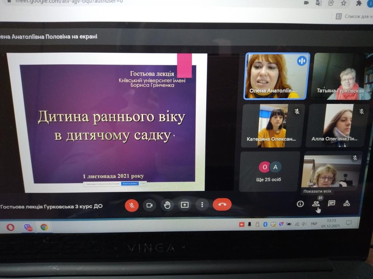The image size is (373, 279).
Task: Select Олена Анатоліївна's video tile
Action: click(277, 76)
